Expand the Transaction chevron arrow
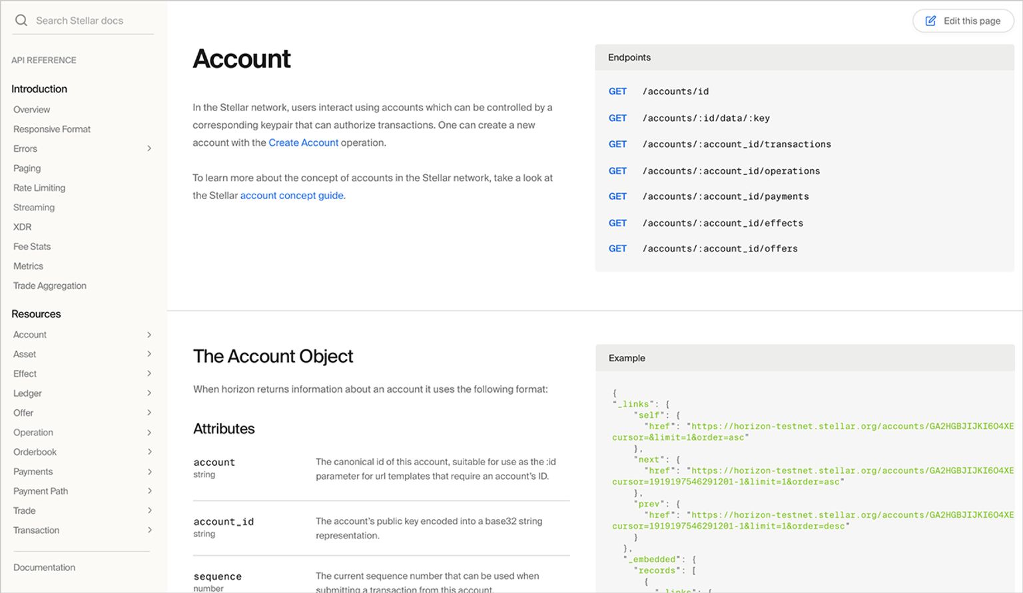This screenshot has width=1023, height=593. (x=149, y=530)
